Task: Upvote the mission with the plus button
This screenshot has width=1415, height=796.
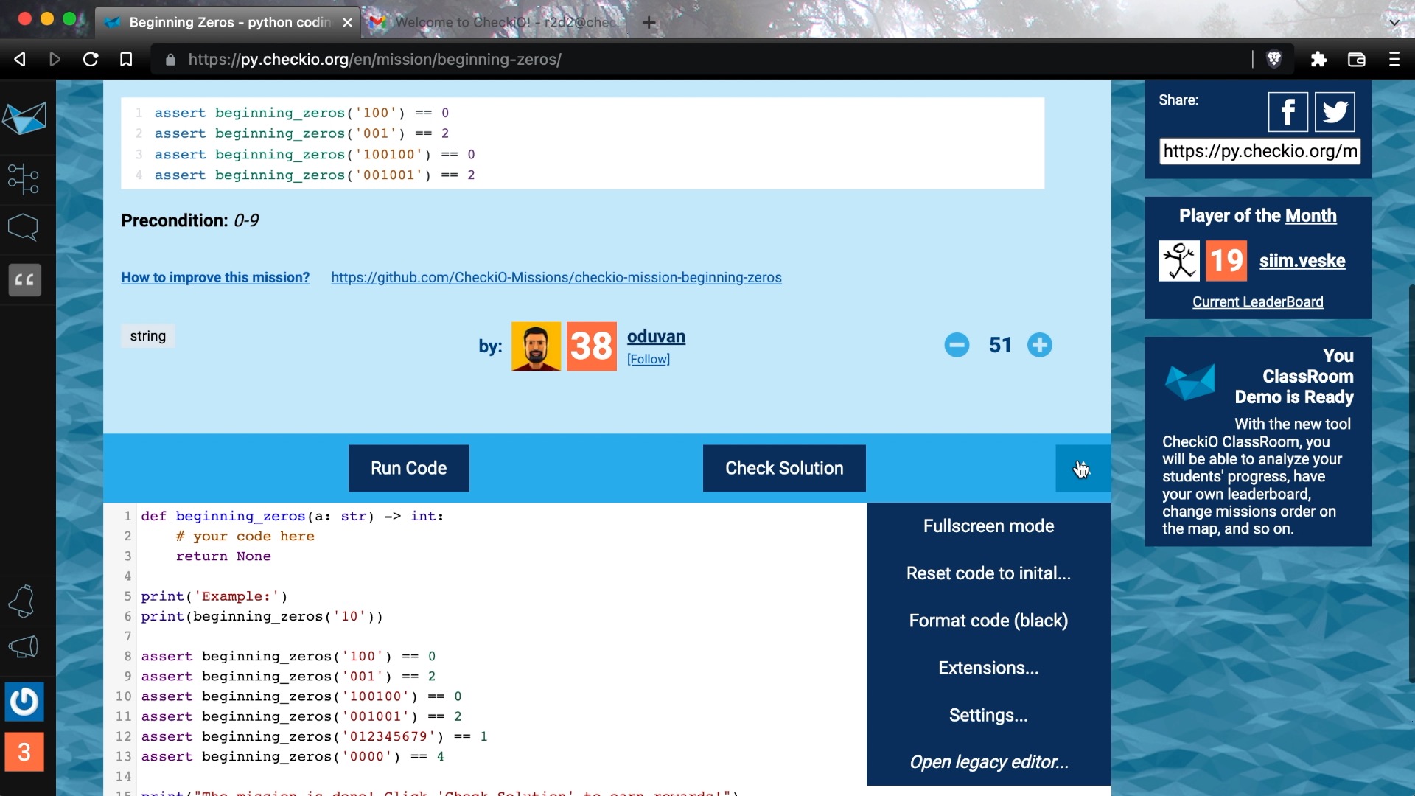Action: [x=1039, y=345]
